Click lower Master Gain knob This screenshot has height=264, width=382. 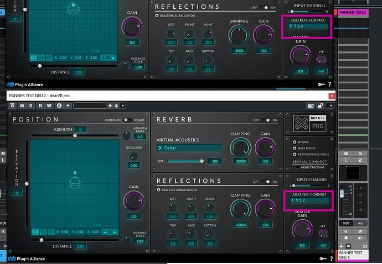(x=302, y=229)
